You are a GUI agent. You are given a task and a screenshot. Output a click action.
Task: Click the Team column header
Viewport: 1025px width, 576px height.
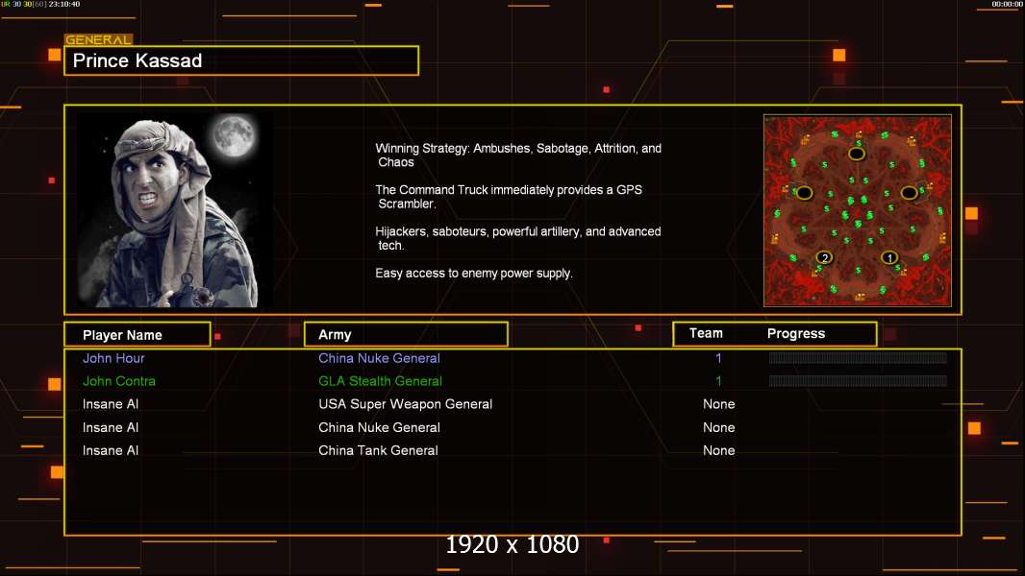706,333
